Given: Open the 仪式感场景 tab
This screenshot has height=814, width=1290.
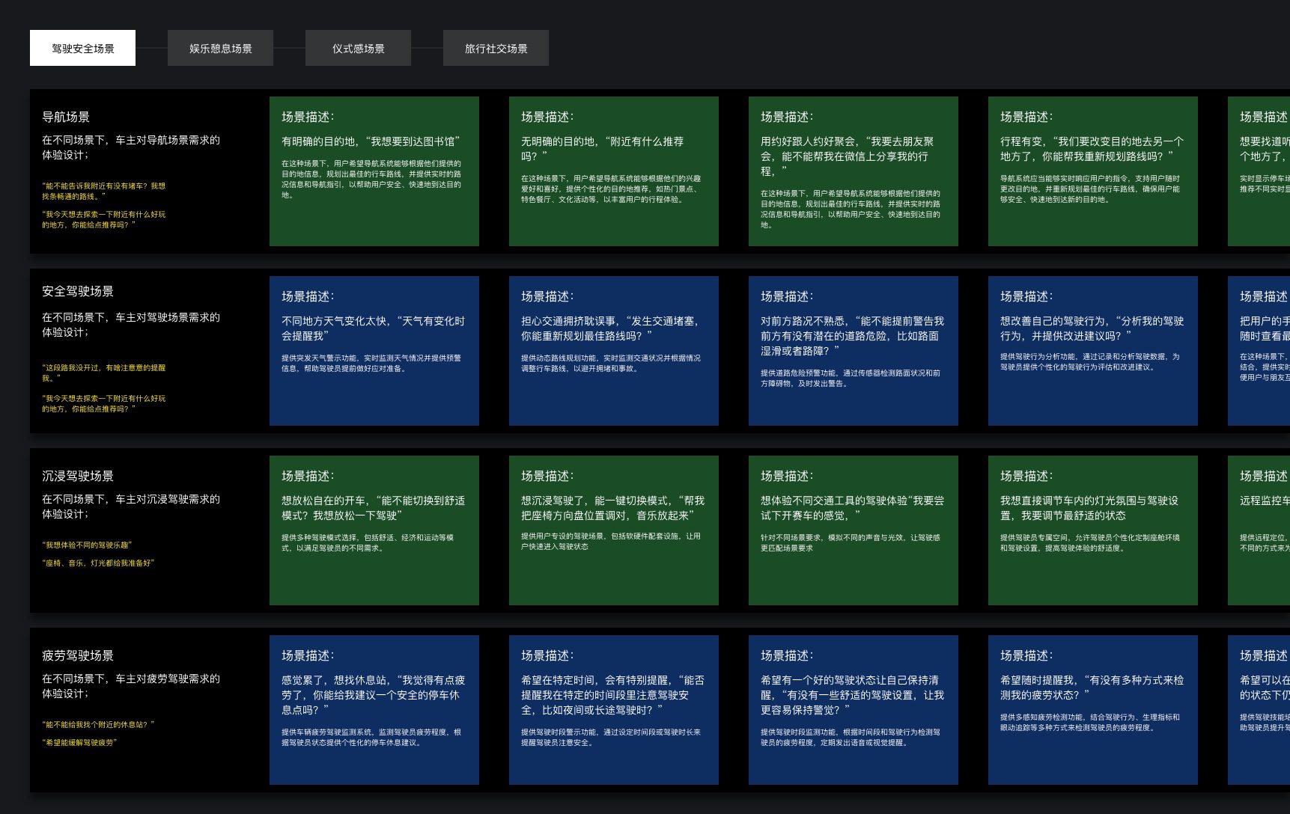Looking at the screenshot, I should pos(358,48).
